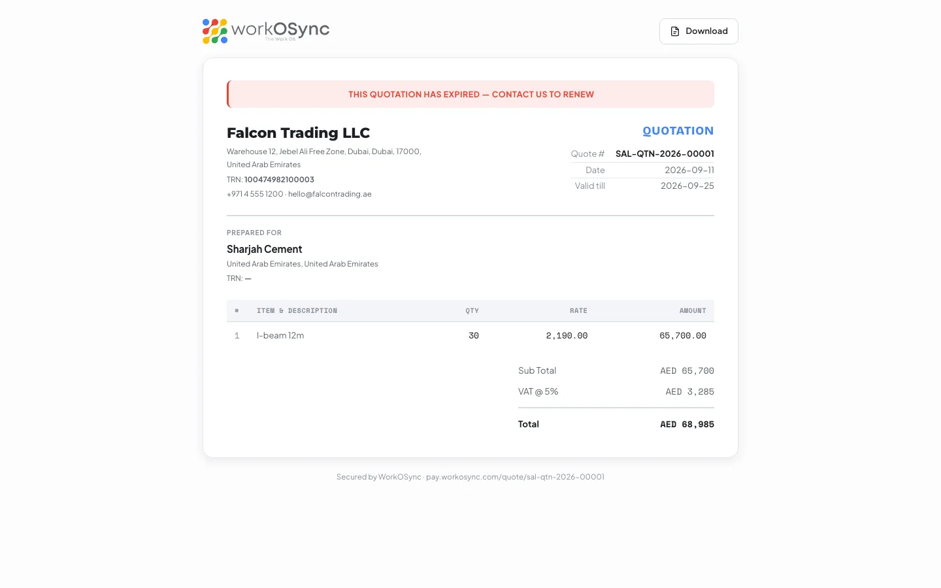The width and height of the screenshot is (941, 588).
Task: Select the expired quotation notice text
Action: click(471, 95)
